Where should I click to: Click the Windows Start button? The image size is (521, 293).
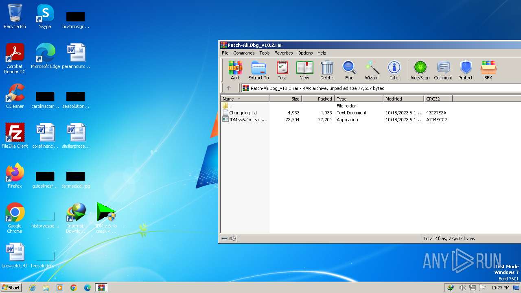tap(11, 288)
